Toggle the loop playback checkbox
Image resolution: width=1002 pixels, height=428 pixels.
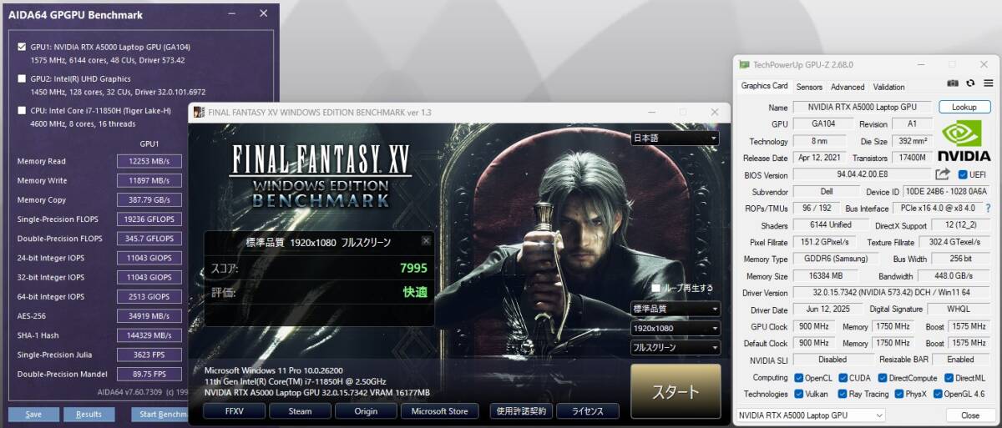click(x=656, y=288)
